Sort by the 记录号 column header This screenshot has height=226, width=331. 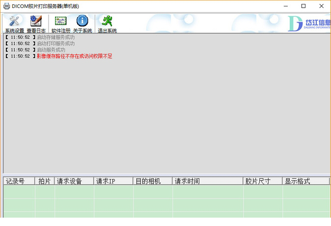tap(19, 181)
